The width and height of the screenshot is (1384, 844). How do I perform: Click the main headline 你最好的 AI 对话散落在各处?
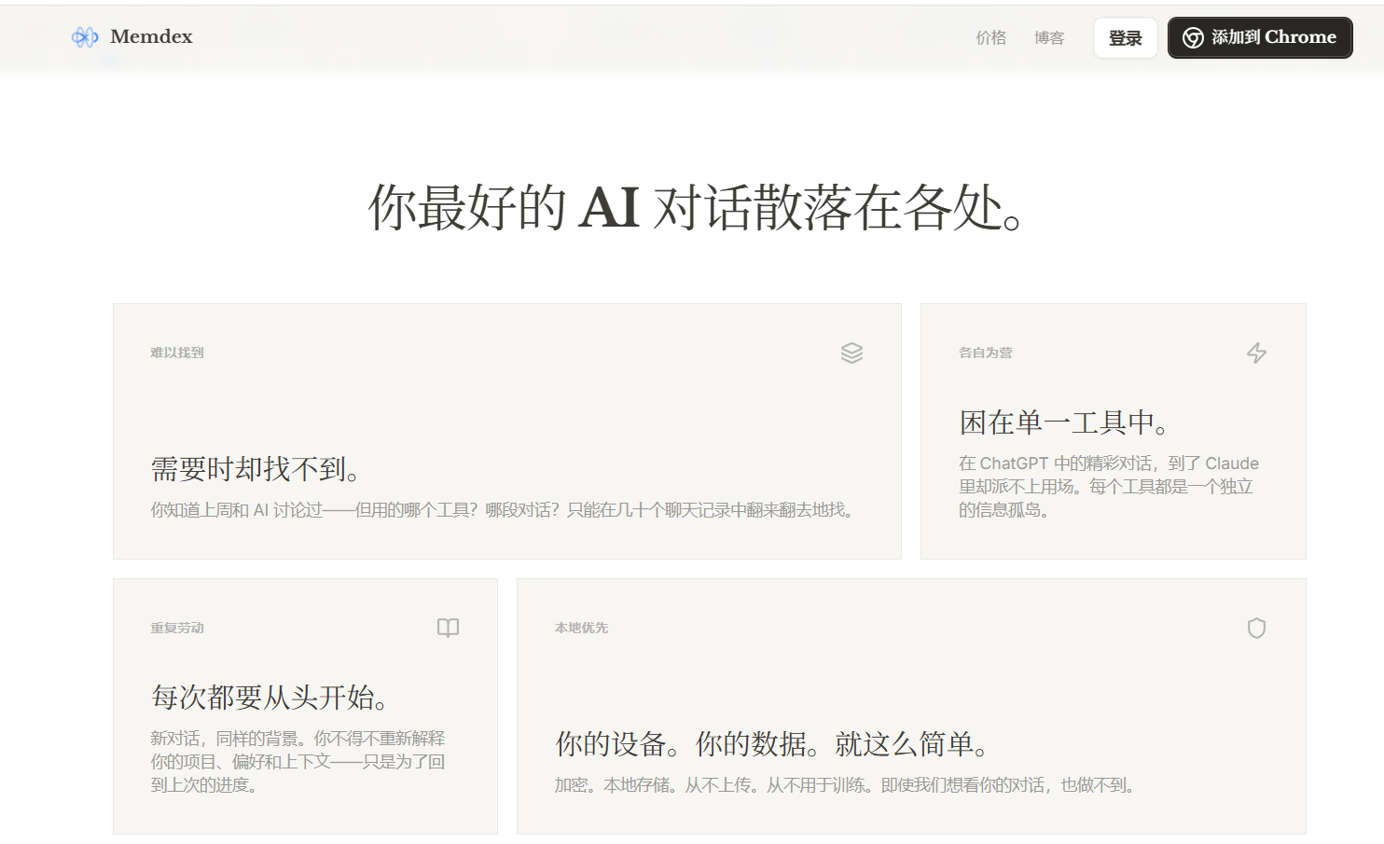pos(698,206)
